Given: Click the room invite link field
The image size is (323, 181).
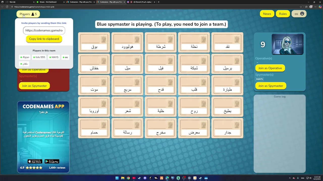Looking at the screenshot, I should (44, 30).
